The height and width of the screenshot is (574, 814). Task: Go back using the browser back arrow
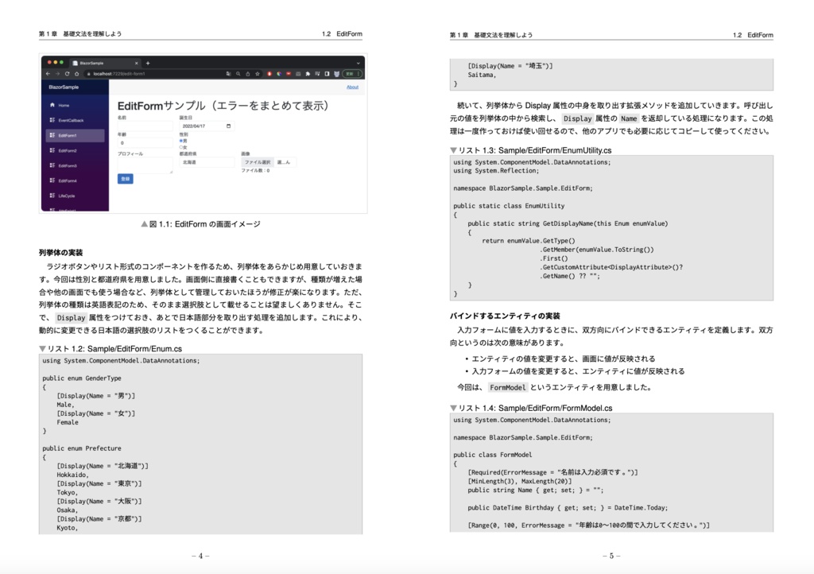(48, 74)
